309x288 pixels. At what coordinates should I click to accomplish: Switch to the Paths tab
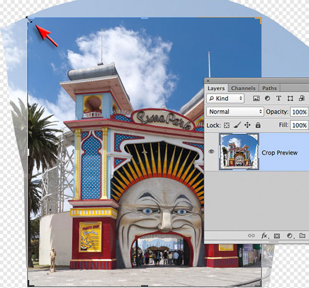pyautogui.click(x=270, y=88)
